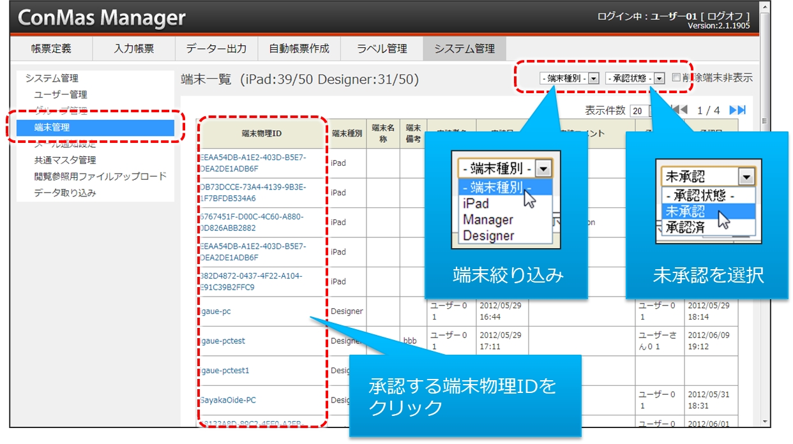Viewport: 793px width, 444px height.
Task: Click the Designer cell for gaue-pc row
Action: coord(347,311)
